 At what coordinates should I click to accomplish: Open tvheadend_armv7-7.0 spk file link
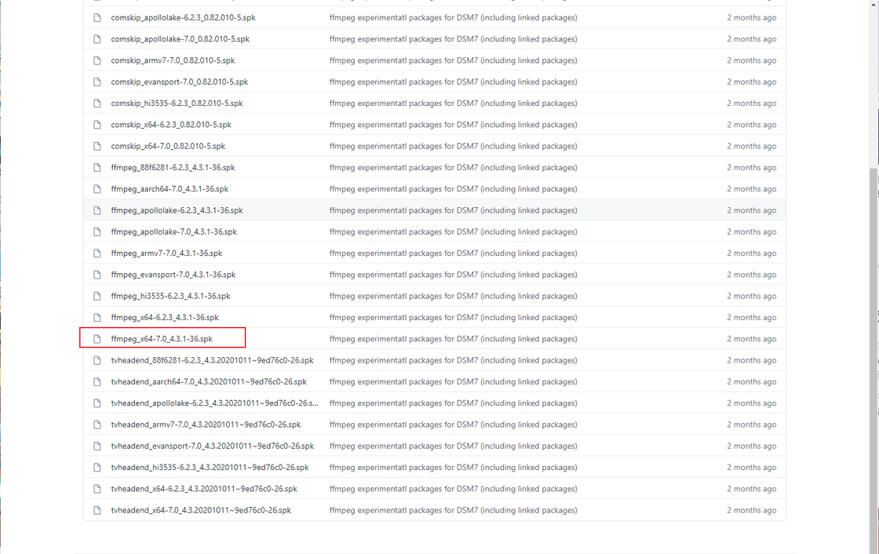pyautogui.click(x=206, y=425)
